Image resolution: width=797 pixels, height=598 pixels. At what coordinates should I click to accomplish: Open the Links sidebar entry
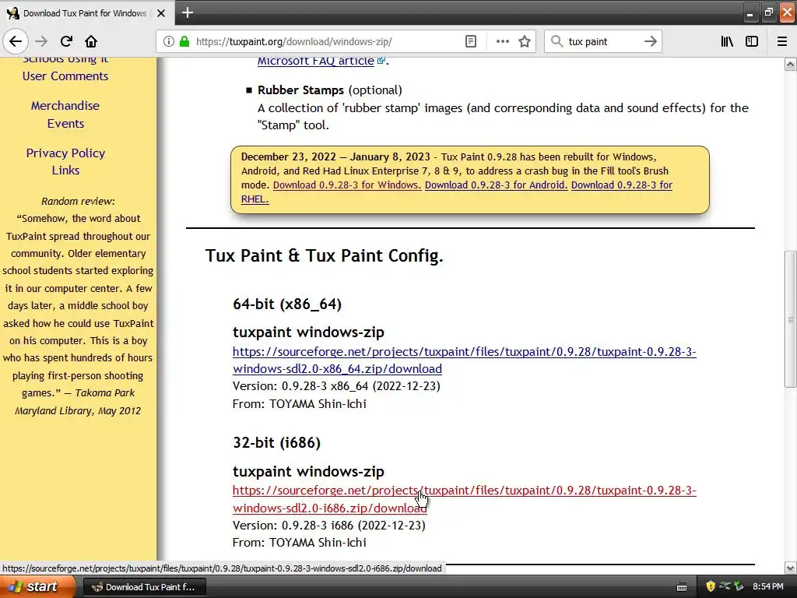[x=65, y=171]
